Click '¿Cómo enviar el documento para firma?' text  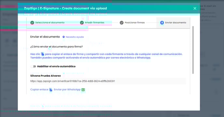[56, 46]
